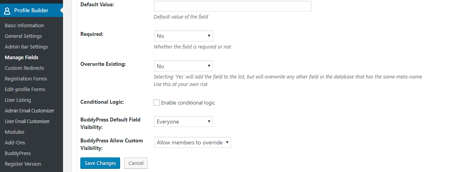This screenshot has height=172, width=458.
Task: Open Admin Email Customizer
Action: coord(29,110)
